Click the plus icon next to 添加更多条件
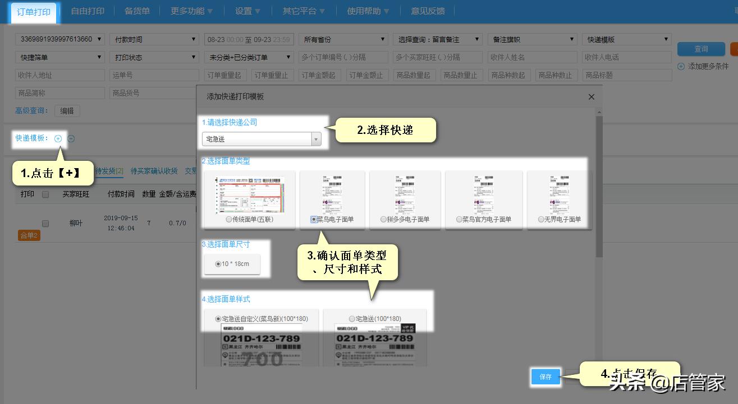The height and width of the screenshot is (404, 738). 681,66
